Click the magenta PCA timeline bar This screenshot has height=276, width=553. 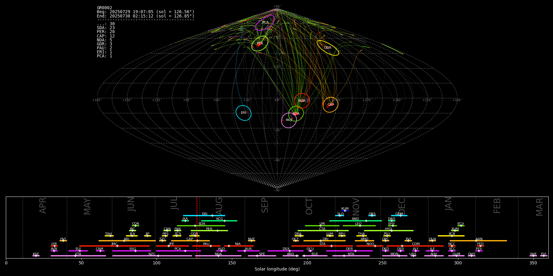pyautogui.click(x=178, y=251)
